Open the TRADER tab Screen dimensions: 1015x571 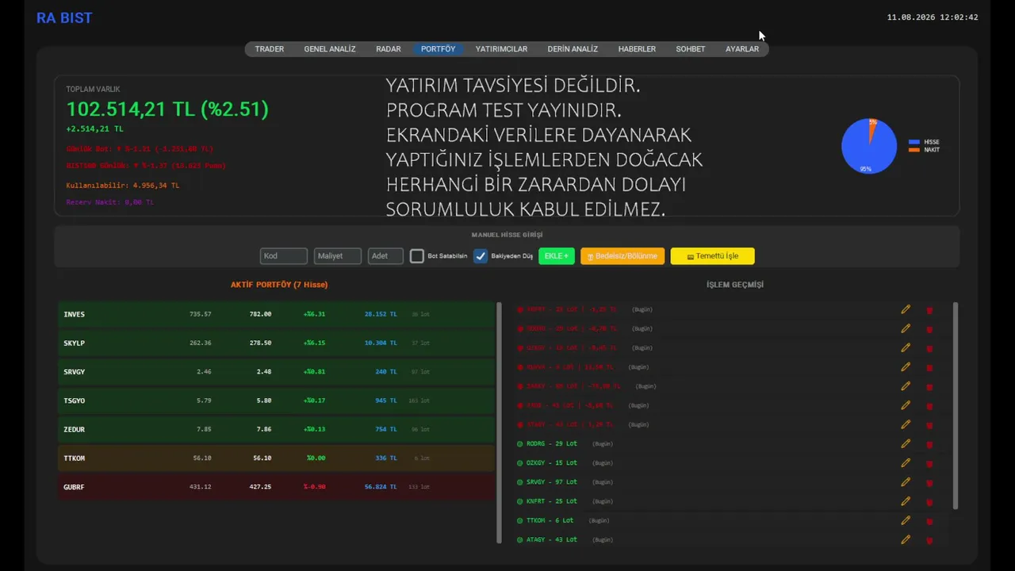click(x=270, y=49)
